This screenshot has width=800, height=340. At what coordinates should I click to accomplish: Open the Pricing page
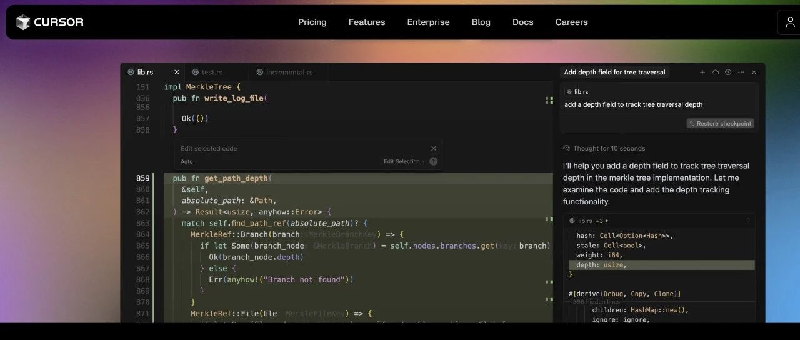[x=312, y=22]
